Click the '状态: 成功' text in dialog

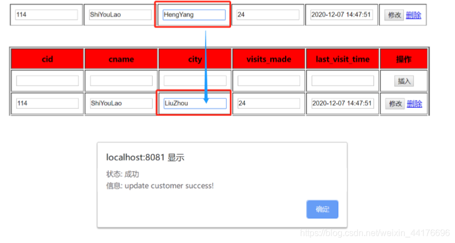pyautogui.click(x=122, y=174)
